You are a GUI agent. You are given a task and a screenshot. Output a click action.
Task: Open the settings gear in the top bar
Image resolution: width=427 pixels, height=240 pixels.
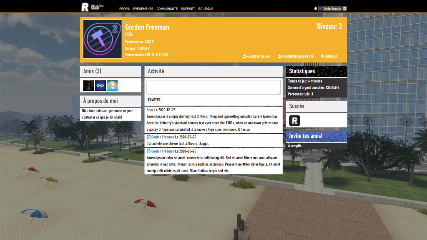pos(345,9)
